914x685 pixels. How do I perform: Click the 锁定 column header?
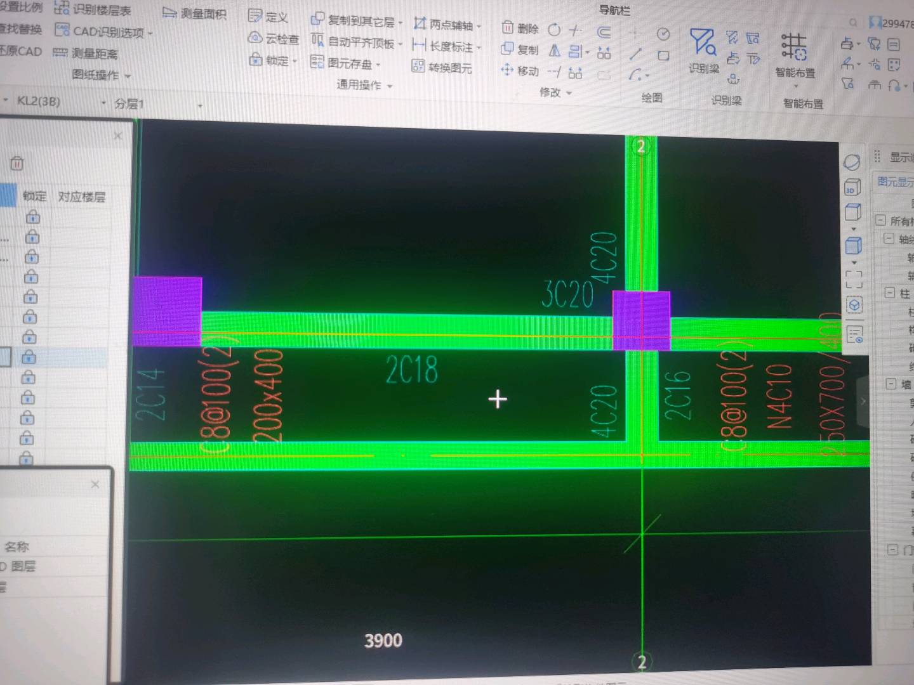(x=34, y=196)
